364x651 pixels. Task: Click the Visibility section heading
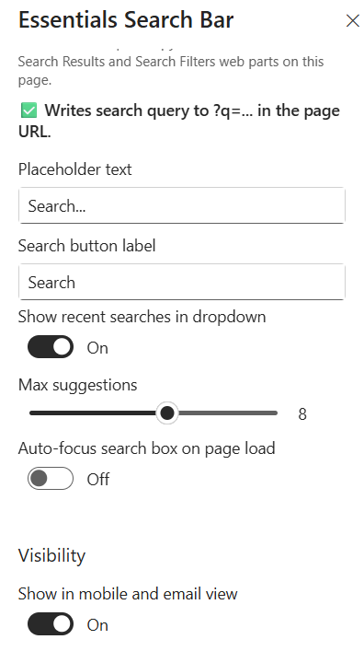click(51, 555)
